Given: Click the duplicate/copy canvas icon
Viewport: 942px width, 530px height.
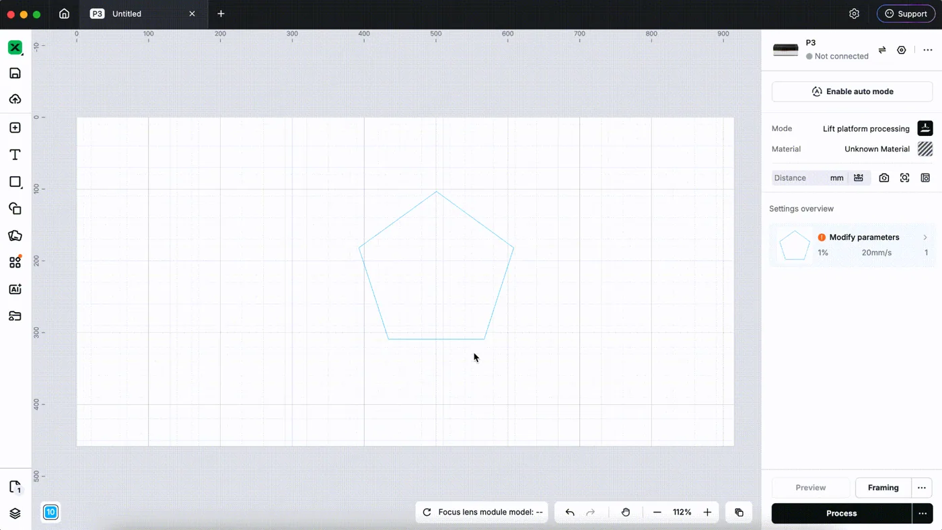Looking at the screenshot, I should pos(739,513).
